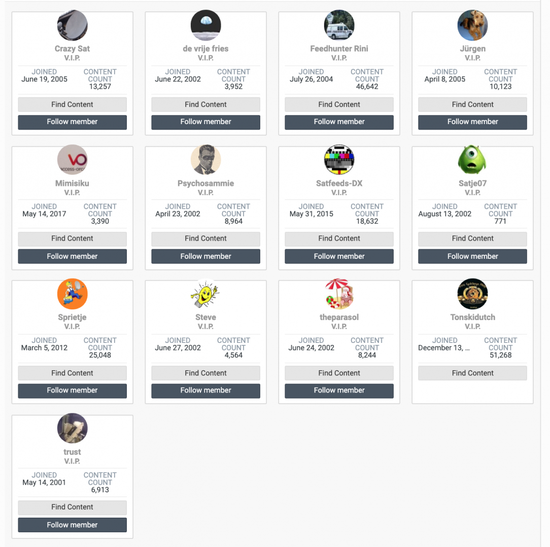Find Content for Mimisiku

(x=72, y=239)
